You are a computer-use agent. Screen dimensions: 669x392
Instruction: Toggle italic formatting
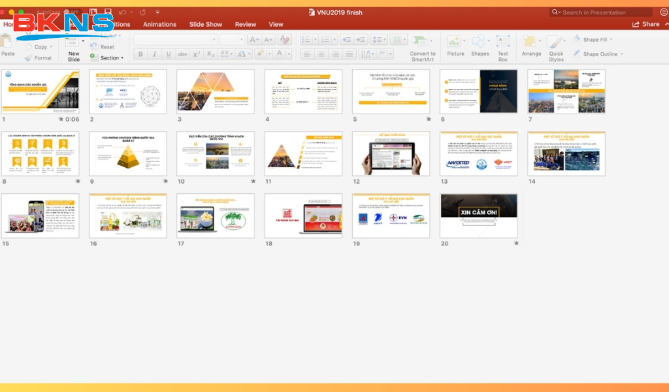154,54
